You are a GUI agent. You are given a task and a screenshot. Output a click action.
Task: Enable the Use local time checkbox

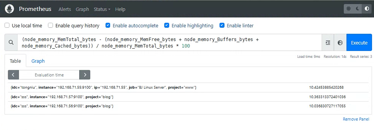[x=7, y=26]
